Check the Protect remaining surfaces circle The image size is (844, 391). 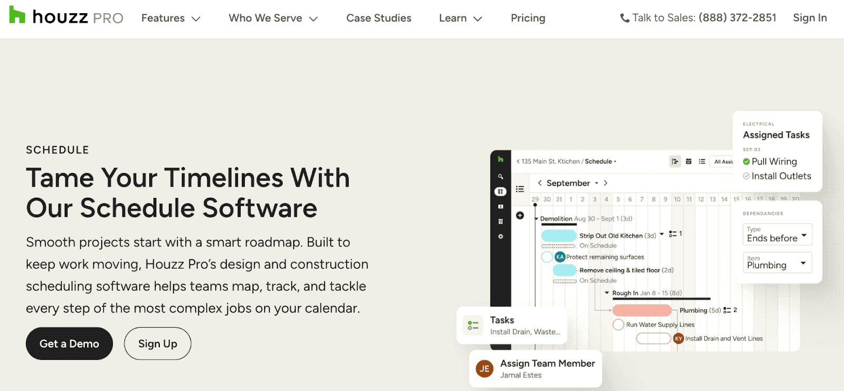tap(547, 257)
